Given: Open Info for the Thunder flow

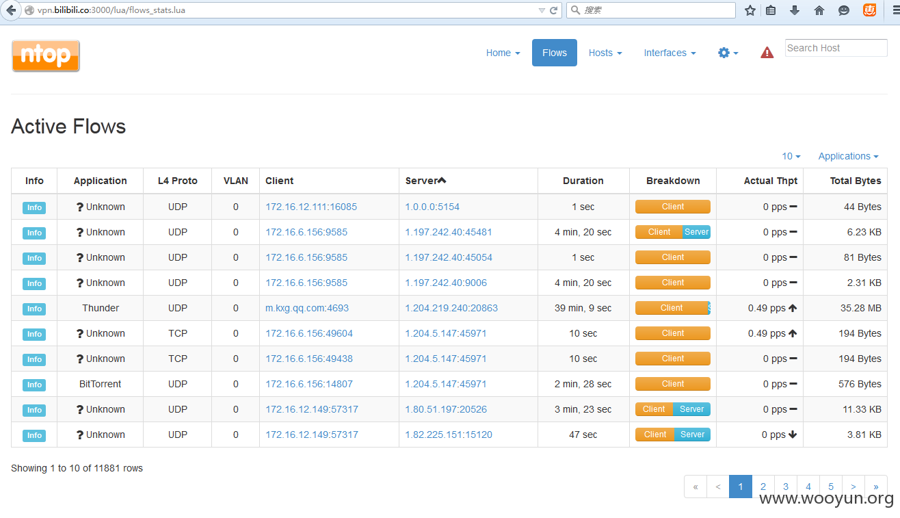Looking at the screenshot, I should tap(34, 309).
